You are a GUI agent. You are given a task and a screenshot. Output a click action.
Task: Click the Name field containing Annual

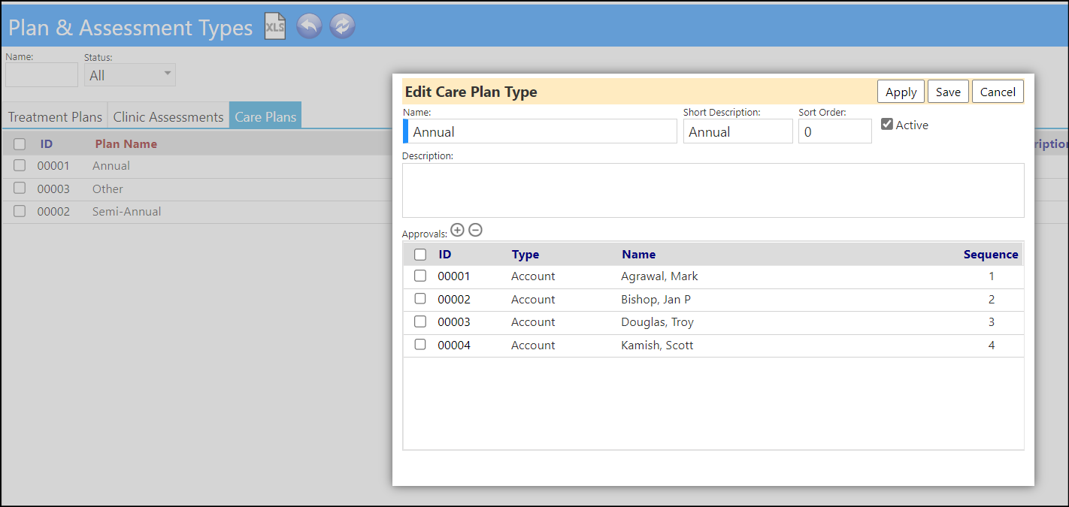coord(541,131)
